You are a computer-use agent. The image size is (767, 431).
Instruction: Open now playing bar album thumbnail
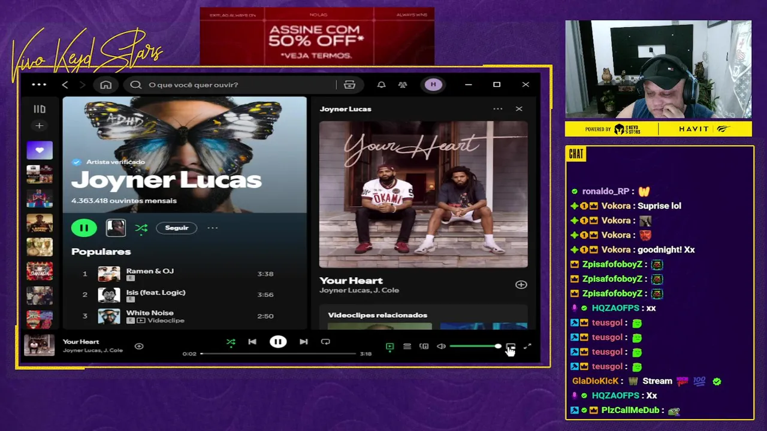(39, 346)
